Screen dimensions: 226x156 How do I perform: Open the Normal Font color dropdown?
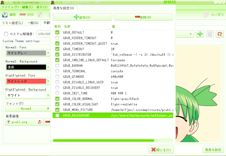48,53
